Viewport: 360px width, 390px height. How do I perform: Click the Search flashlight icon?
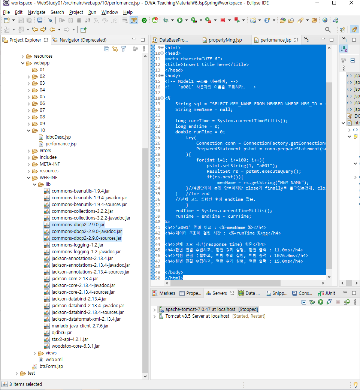pyautogui.click(x=300, y=20)
